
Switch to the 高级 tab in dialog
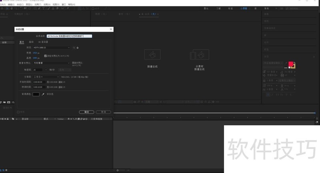tap(31, 42)
